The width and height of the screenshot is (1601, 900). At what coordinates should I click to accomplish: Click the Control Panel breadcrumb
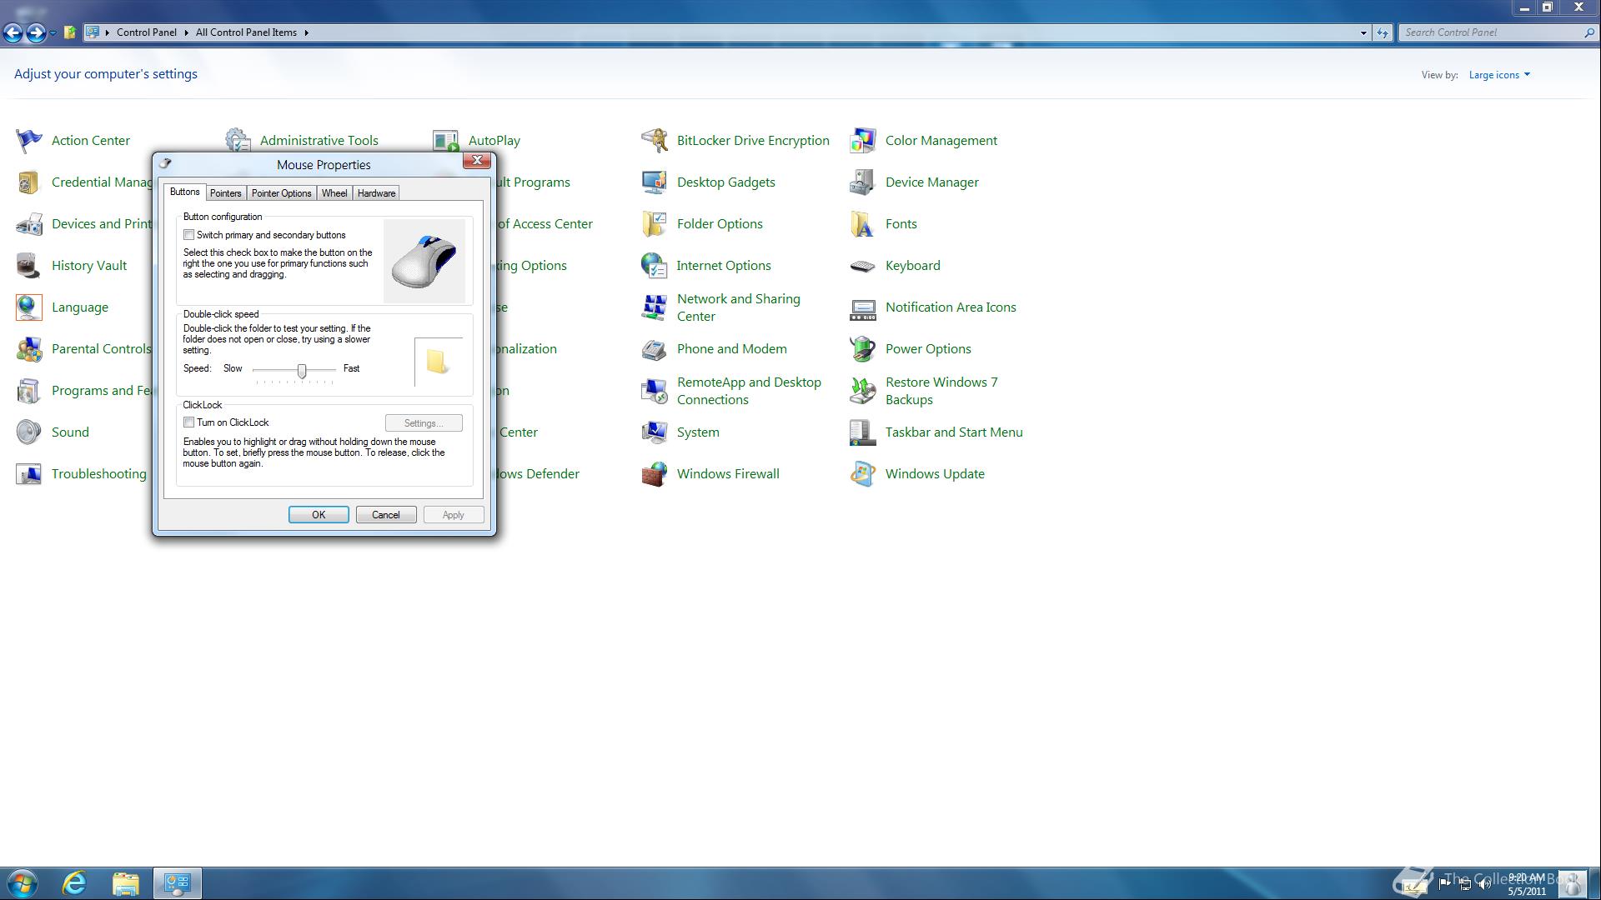pyautogui.click(x=147, y=32)
